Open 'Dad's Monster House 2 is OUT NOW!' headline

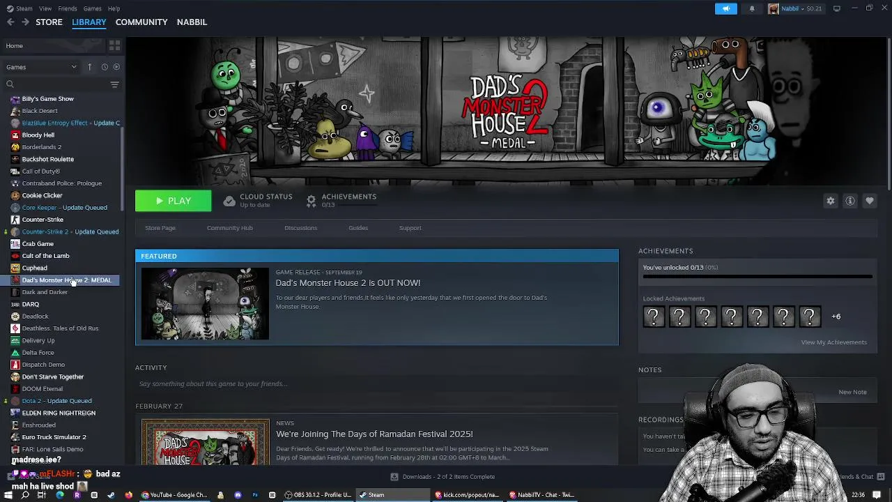tap(348, 283)
